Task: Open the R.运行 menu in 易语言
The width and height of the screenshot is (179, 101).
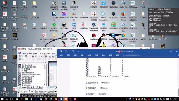Action: (x=54, y=53)
